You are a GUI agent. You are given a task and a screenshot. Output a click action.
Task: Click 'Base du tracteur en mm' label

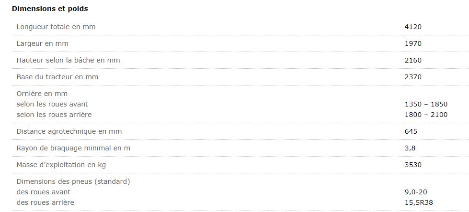tap(57, 77)
